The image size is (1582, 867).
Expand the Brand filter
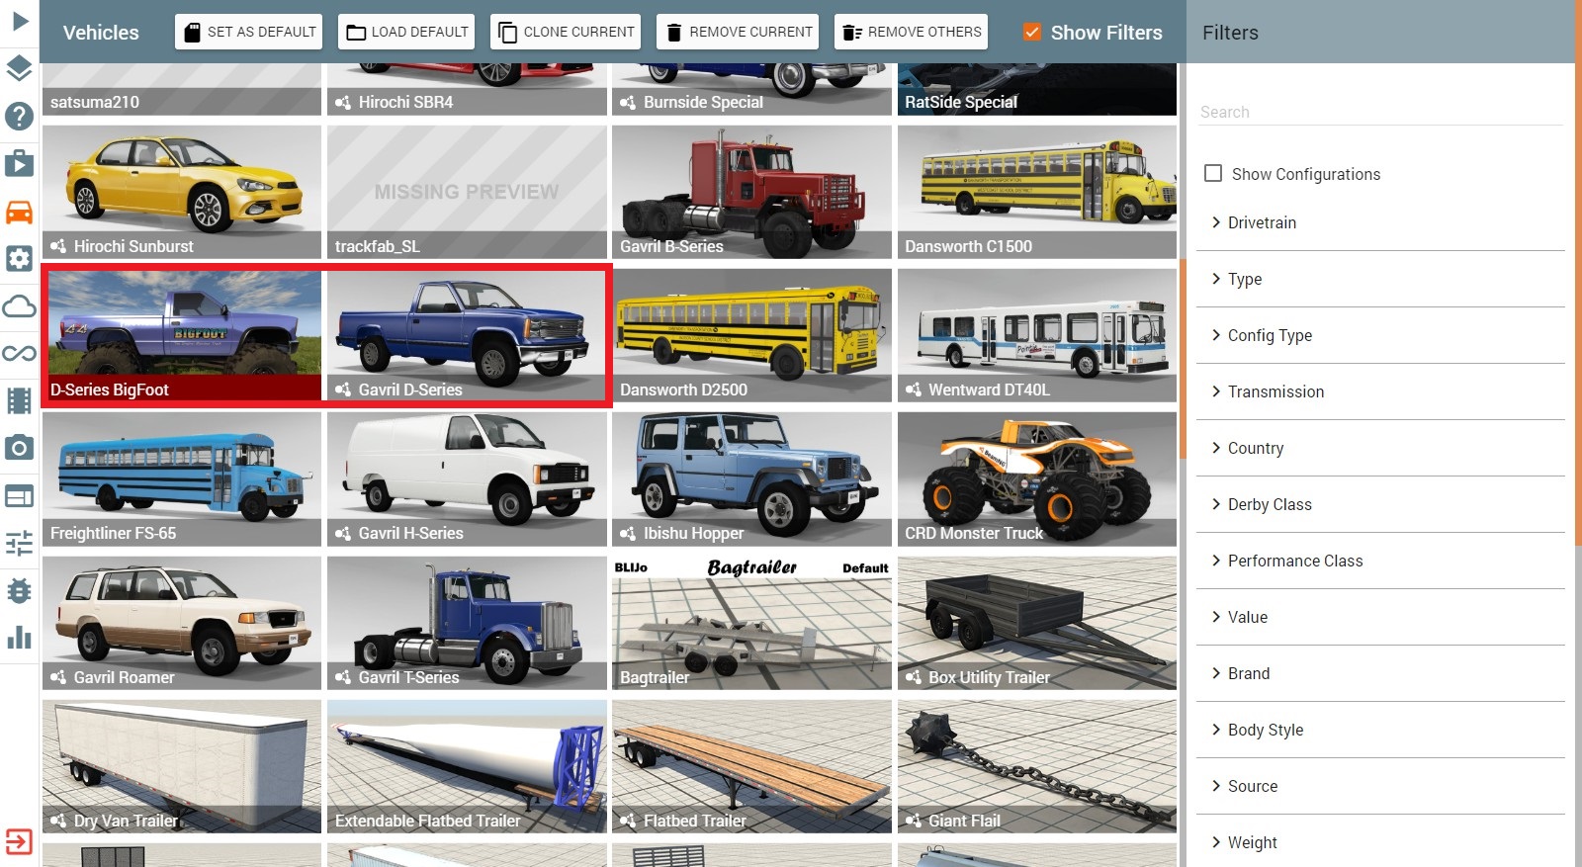[1380, 673]
